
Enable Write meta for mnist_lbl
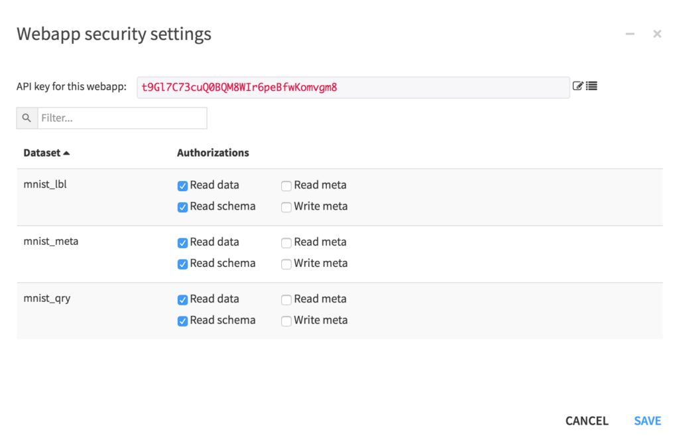pyautogui.click(x=286, y=207)
